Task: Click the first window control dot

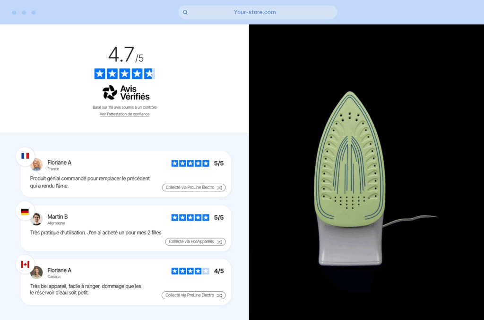Action: (x=14, y=13)
